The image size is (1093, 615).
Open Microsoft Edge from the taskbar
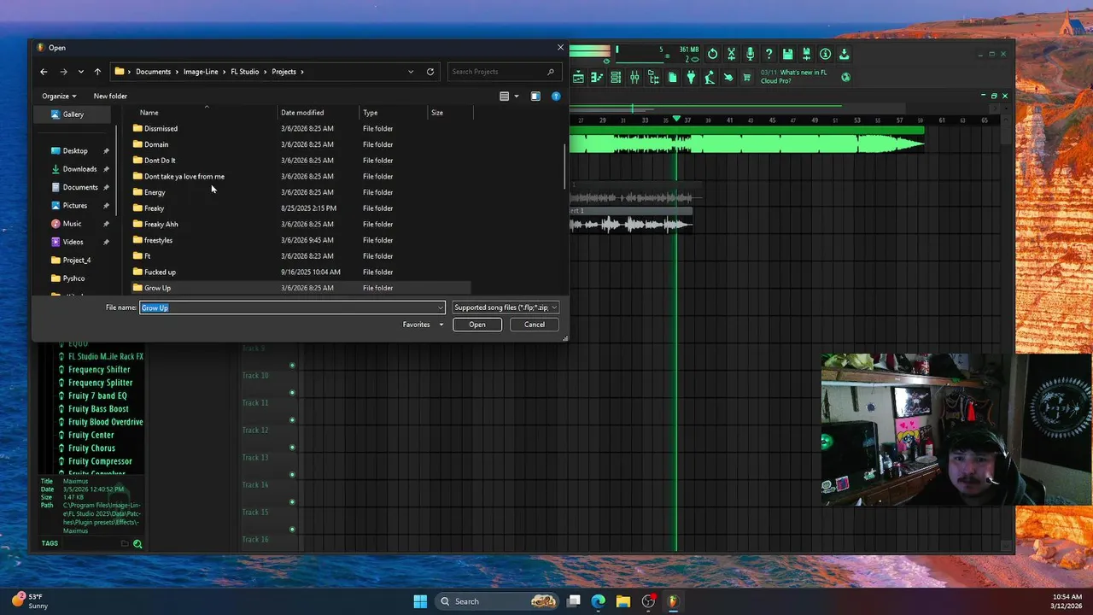tap(599, 601)
